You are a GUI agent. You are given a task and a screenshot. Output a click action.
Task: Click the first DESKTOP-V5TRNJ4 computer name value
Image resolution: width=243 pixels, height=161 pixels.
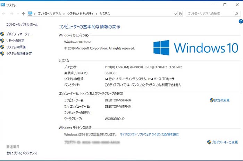(118, 100)
